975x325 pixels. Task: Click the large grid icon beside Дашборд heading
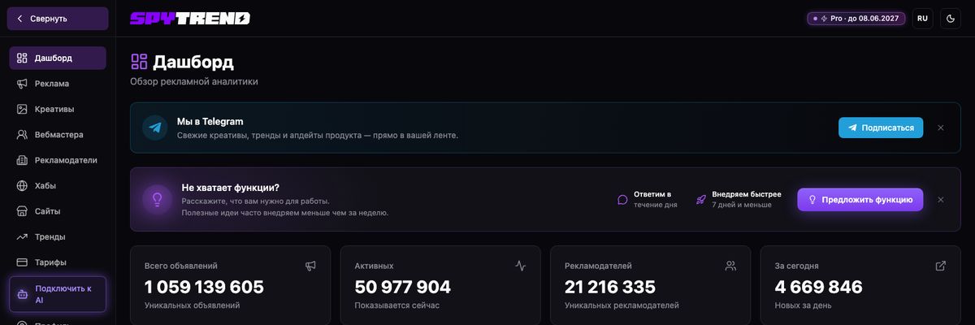[x=139, y=62]
